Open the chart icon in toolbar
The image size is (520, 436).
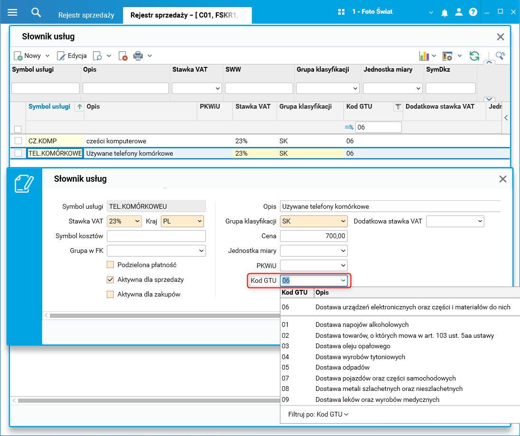click(x=424, y=56)
